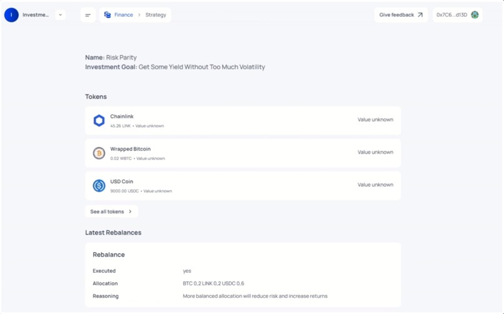Image resolution: width=504 pixels, height=314 pixels.
Task: Click the external arrow icon beside Give feedback
Action: tap(420, 15)
